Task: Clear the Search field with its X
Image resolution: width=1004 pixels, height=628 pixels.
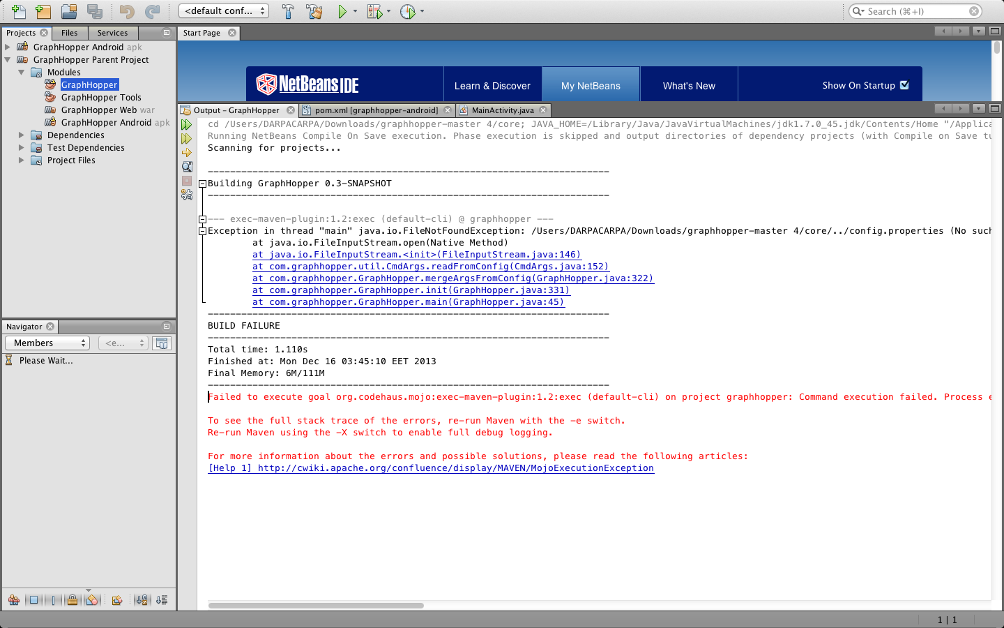Action: 974,11
